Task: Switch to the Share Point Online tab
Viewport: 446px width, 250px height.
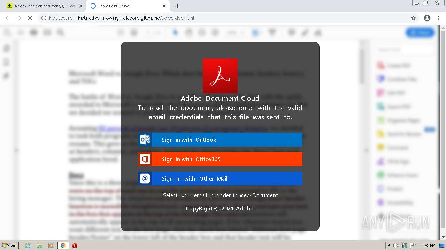Action: click(128, 6)
